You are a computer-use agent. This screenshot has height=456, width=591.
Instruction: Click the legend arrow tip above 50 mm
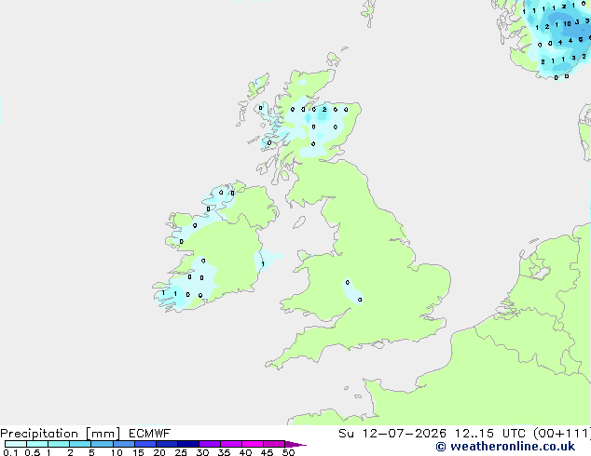(x=295, y=444)
